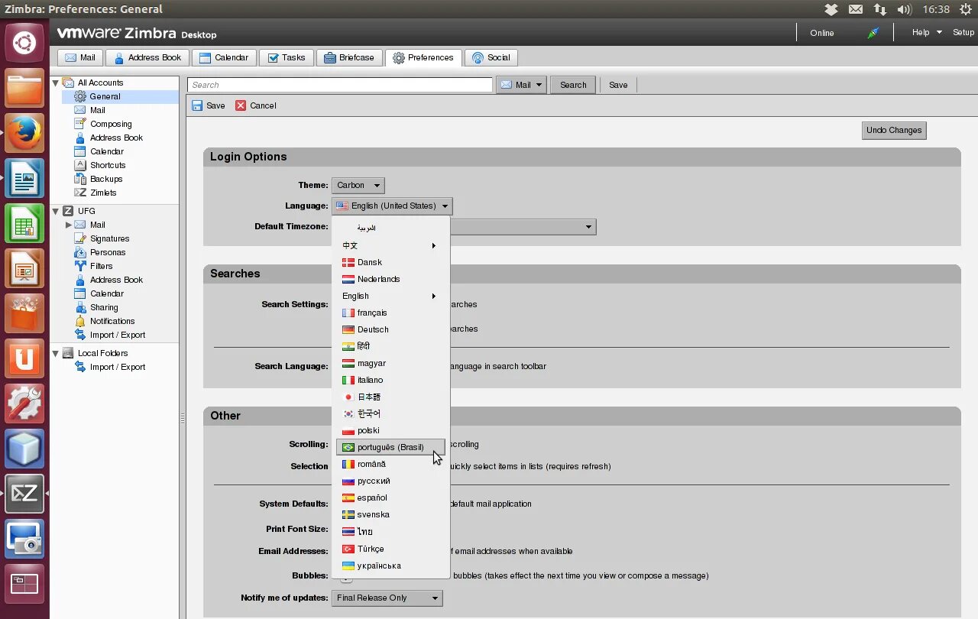This screenshot has height=619, width=978.
Task: Switch to the Briefcase tab
Action: coord(349,57)
